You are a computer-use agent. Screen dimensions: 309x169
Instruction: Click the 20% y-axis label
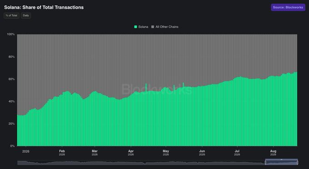point(11,124)
